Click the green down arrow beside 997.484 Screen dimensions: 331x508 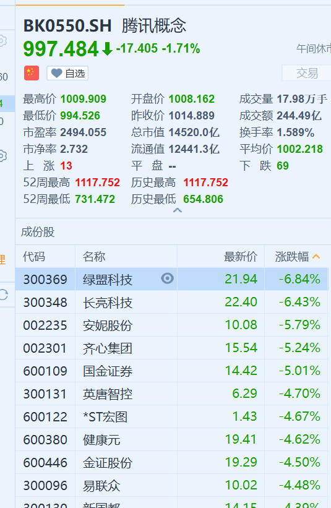click(x=107, y=49)
